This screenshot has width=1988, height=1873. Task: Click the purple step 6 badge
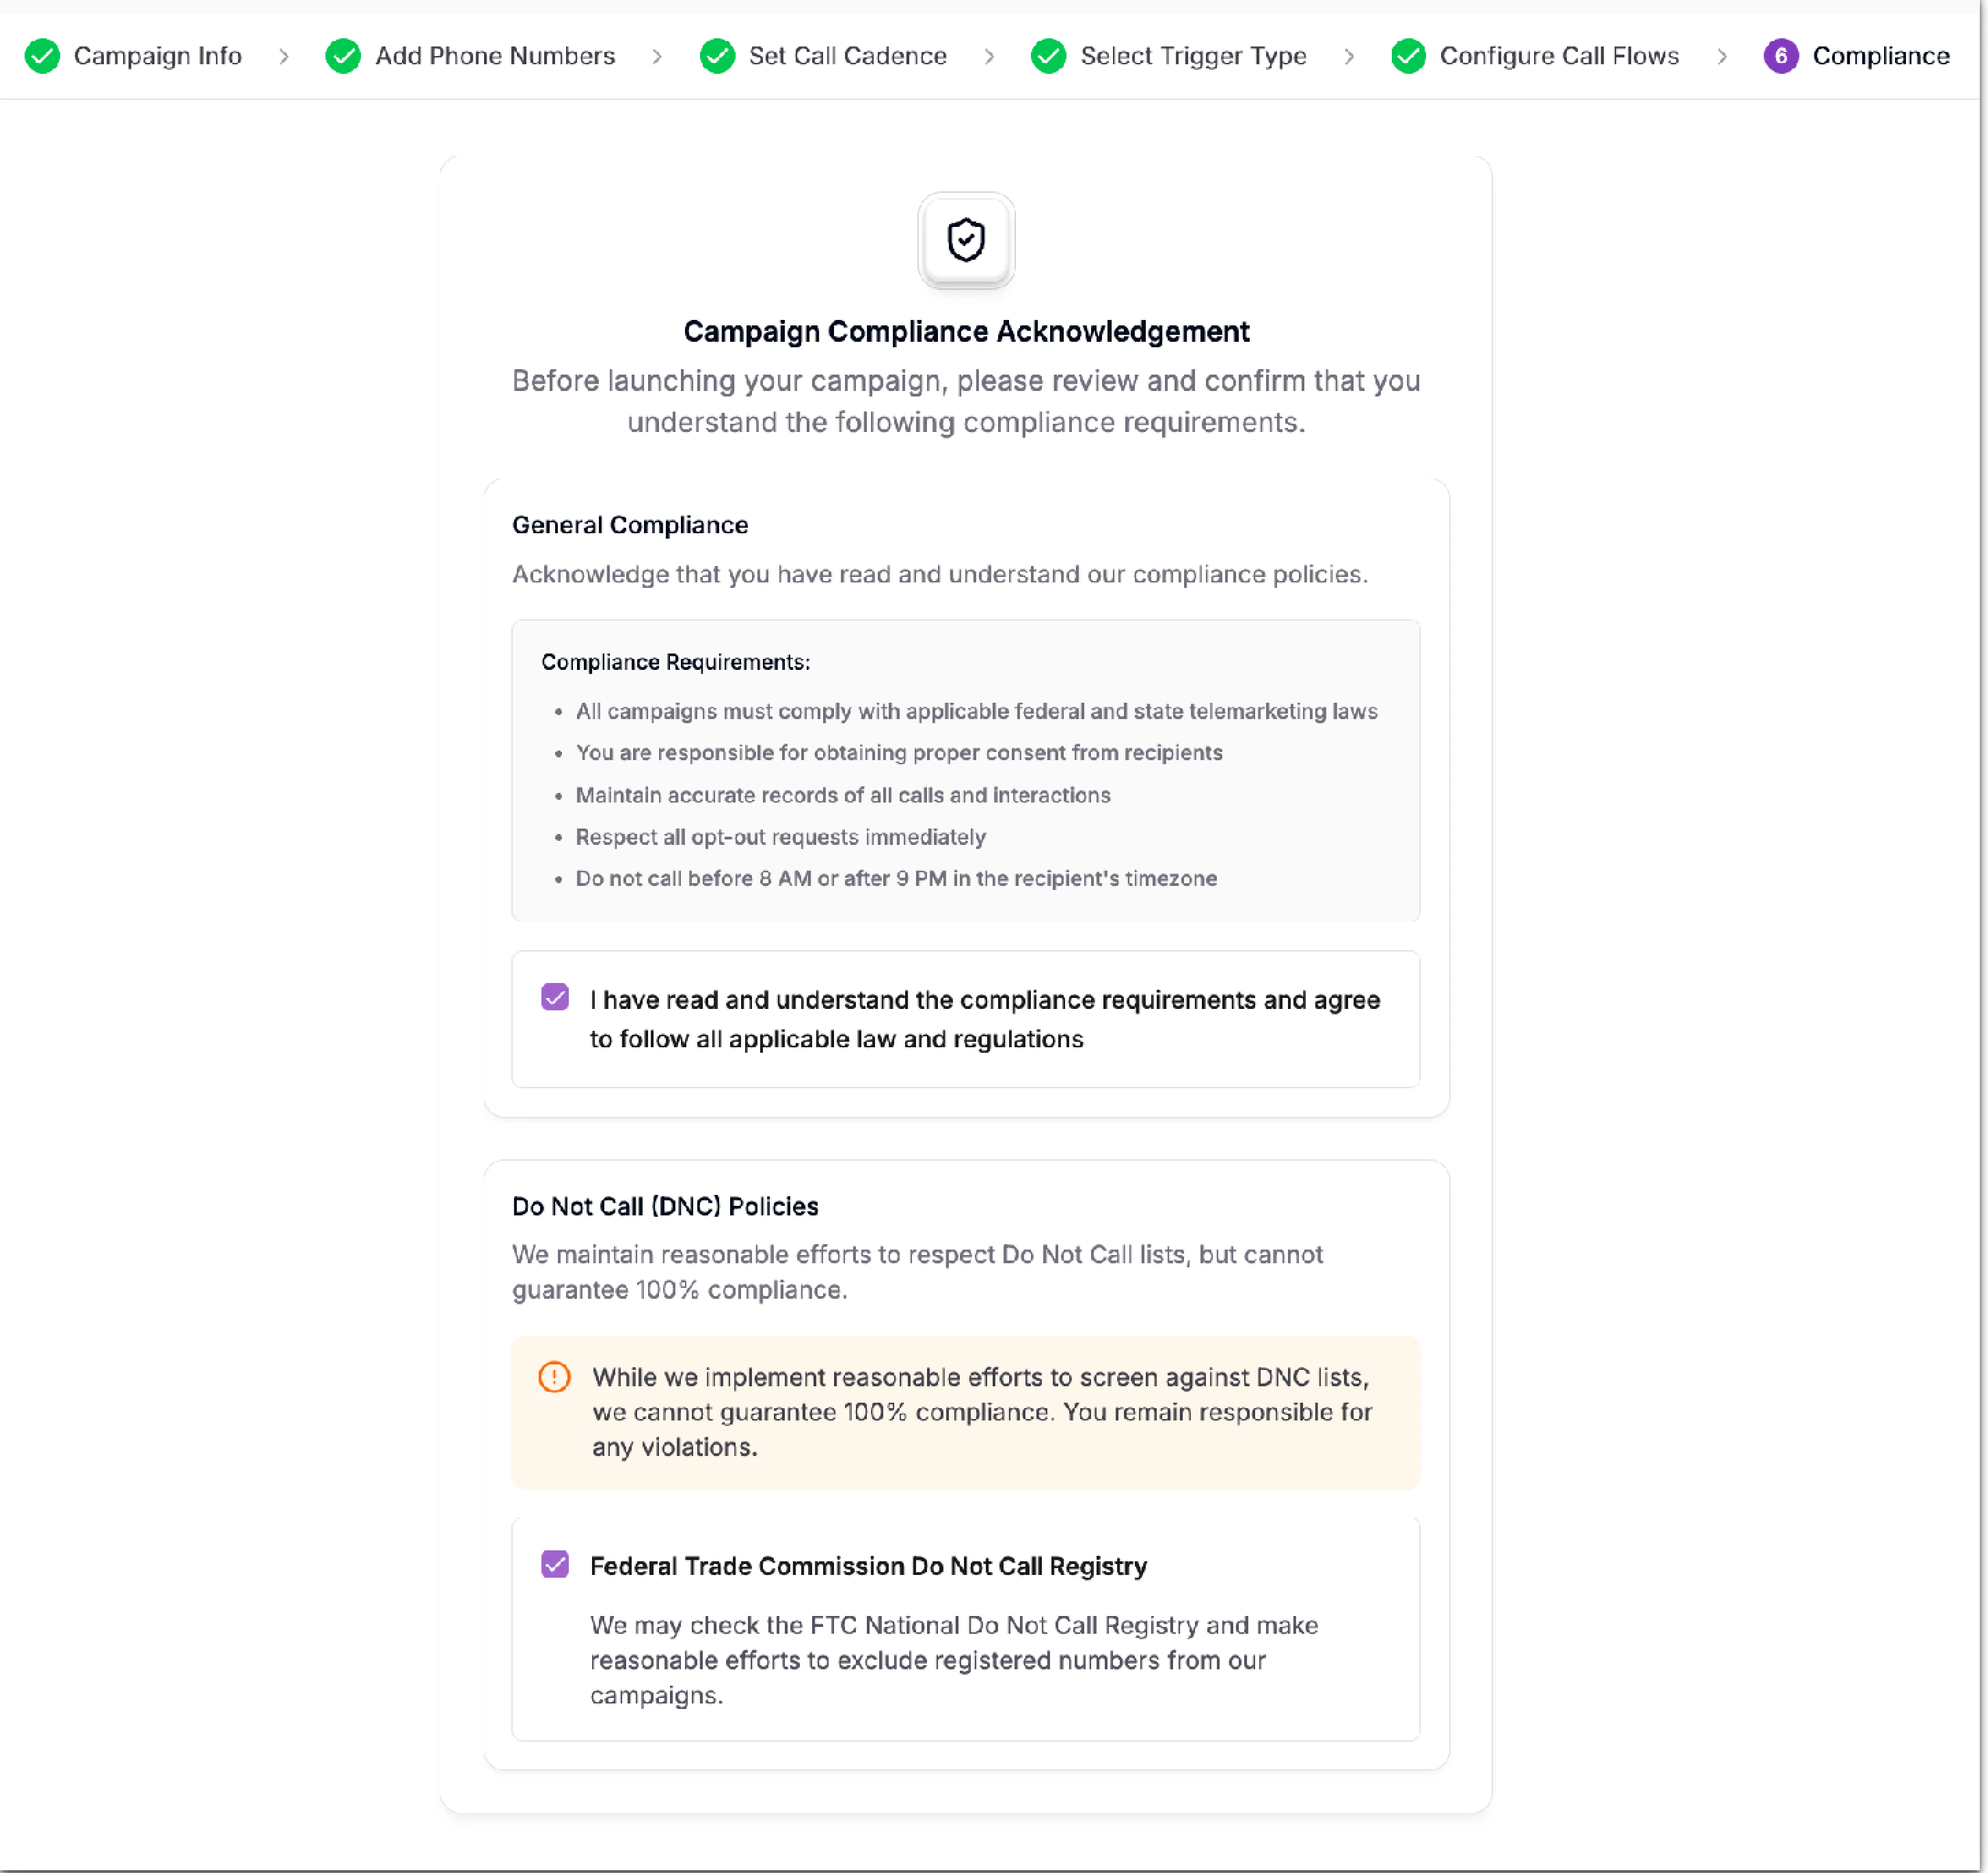point(1781,56)
